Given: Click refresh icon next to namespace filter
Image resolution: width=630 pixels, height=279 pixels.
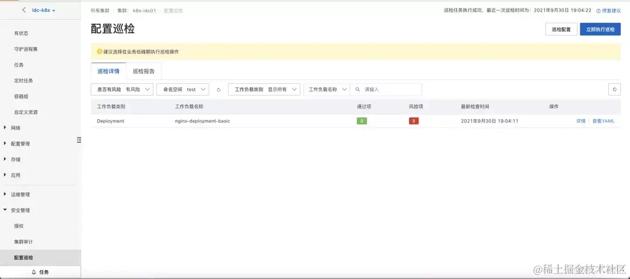Looking at the screenshot, I should [x=219, y=90].
